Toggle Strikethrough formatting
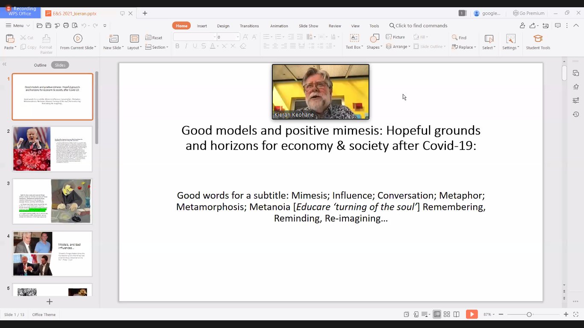 point(204,46)
